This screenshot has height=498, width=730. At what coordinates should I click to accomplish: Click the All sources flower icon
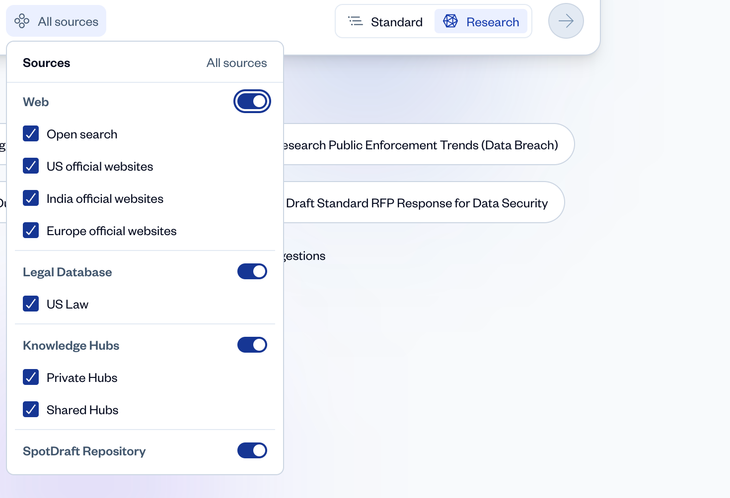pyautogui.click(x=22, y=21)
